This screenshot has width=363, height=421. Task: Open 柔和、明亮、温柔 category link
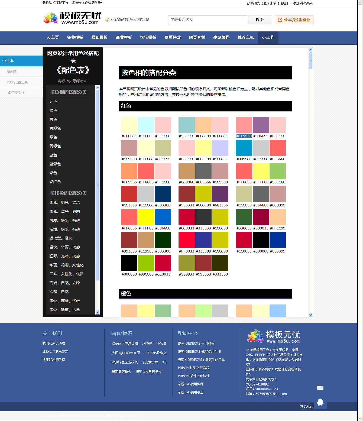point(65,202)
